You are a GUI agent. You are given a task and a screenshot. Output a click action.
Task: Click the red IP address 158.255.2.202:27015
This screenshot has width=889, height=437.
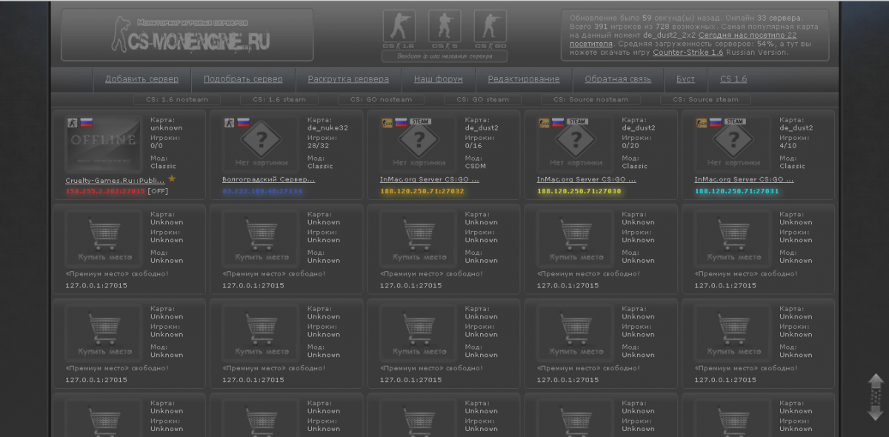[x=105, y=191]
